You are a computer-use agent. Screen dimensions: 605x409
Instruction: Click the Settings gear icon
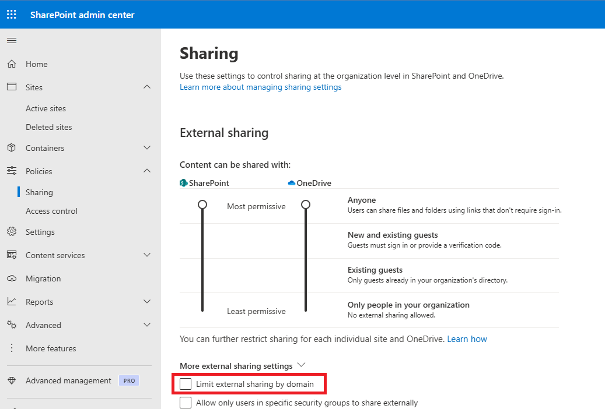[x=12, y=232]
